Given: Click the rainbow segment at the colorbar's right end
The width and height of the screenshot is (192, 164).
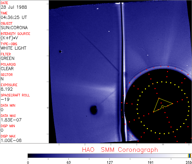Looking at the screenshot, I should click(190, 155).
